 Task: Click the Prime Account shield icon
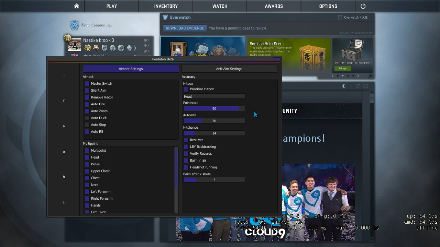75,25
